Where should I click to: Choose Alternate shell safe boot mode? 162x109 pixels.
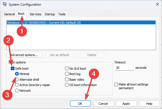pyautogui.click(x=17, y=80)
